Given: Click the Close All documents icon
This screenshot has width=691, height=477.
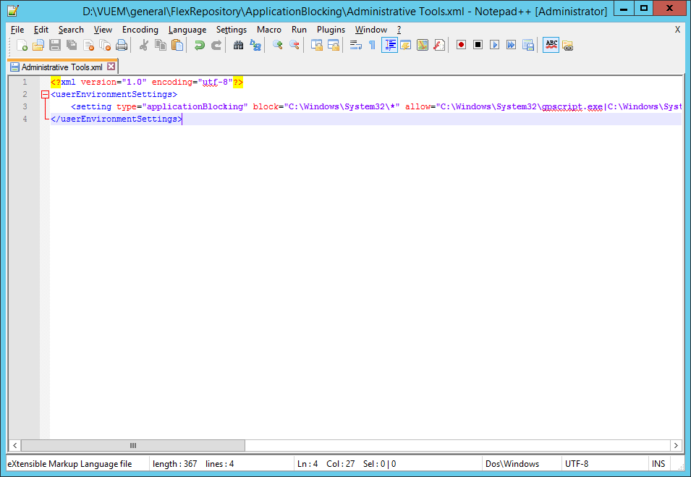Looking at the screenshot, I should [105, 45].
